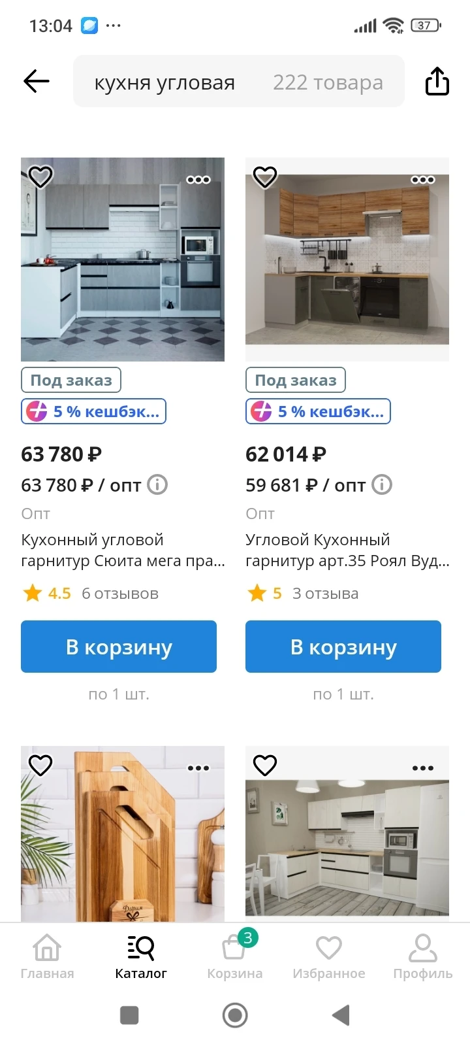
Task: Switch to the Избранное tab
Action: point(329,956)
